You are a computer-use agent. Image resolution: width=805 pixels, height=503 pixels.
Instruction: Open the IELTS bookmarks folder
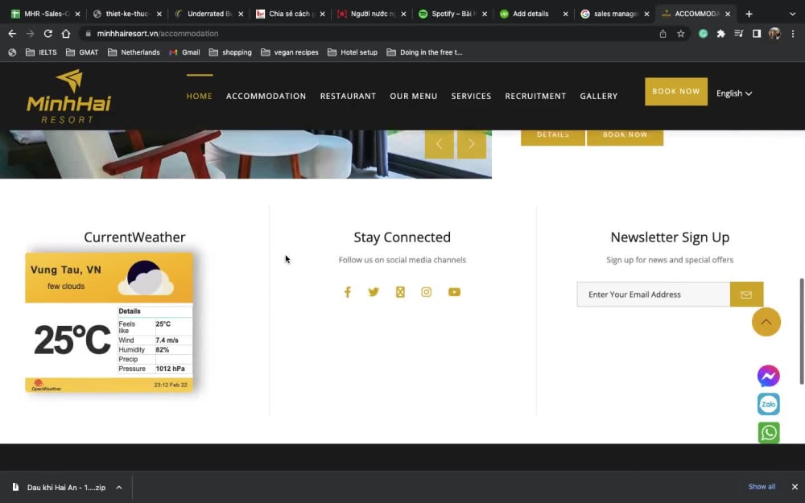[x=41, y=52]
